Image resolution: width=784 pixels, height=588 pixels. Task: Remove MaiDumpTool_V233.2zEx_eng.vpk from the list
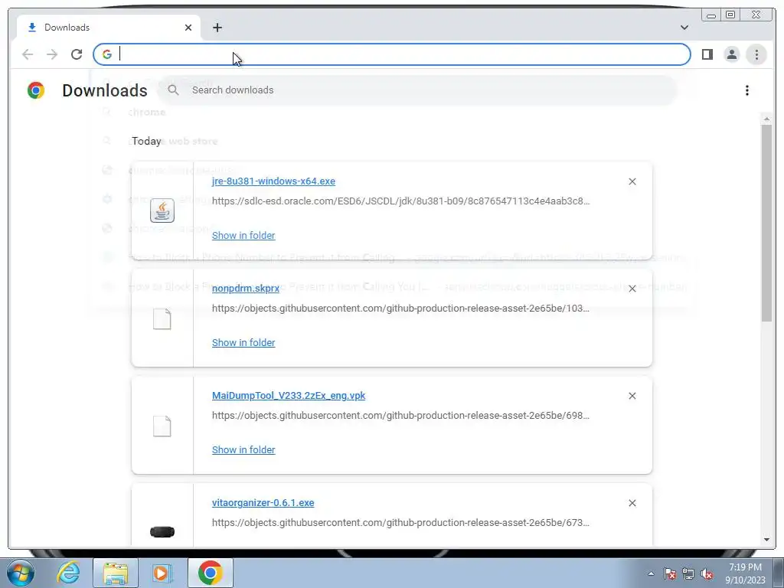(x=632, y=396)
